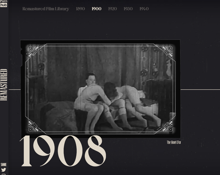Jump to the 1920 decade
This screenshot has width=220, height=175.
pos(112,9)
